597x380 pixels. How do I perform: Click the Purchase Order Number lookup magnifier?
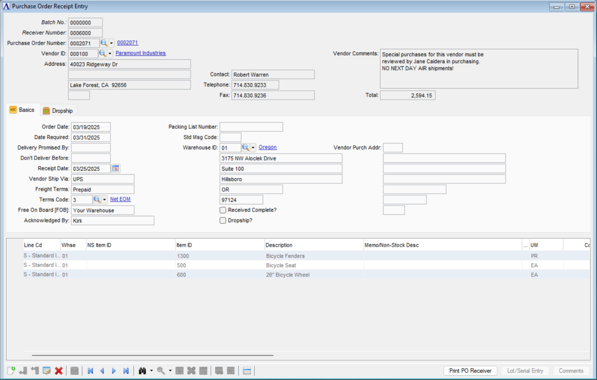point(104,43)
